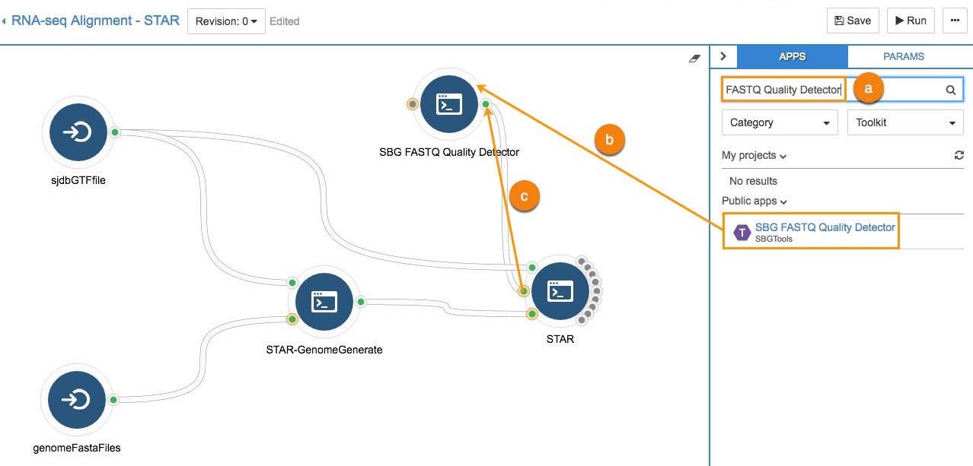
Task: Open the STAR-GenomeGenerate tool node
Action: coord(324,302)
